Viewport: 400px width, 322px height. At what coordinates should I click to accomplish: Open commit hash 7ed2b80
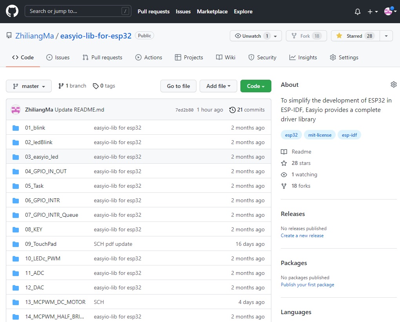[184, 110]
